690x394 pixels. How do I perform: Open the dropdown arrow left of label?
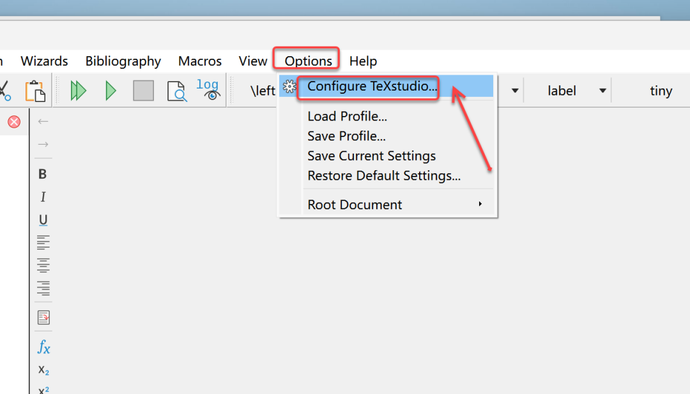coord(514,91)
